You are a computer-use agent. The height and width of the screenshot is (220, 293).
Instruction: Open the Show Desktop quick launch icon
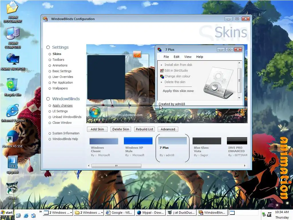pos(18,215)
